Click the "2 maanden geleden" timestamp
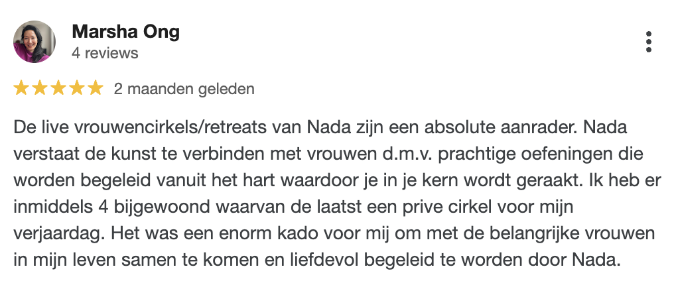 [x=184, y=89]
